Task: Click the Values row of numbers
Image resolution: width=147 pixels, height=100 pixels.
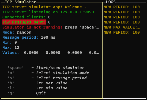Action: [x=51, y=53]
